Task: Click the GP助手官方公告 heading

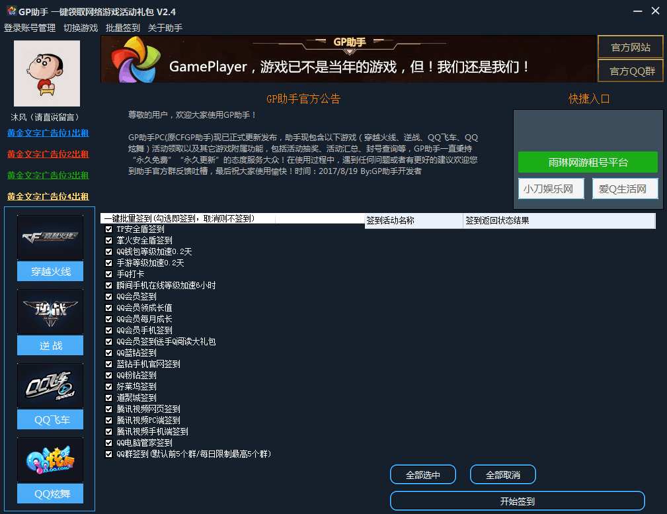Action: [303, 99]
